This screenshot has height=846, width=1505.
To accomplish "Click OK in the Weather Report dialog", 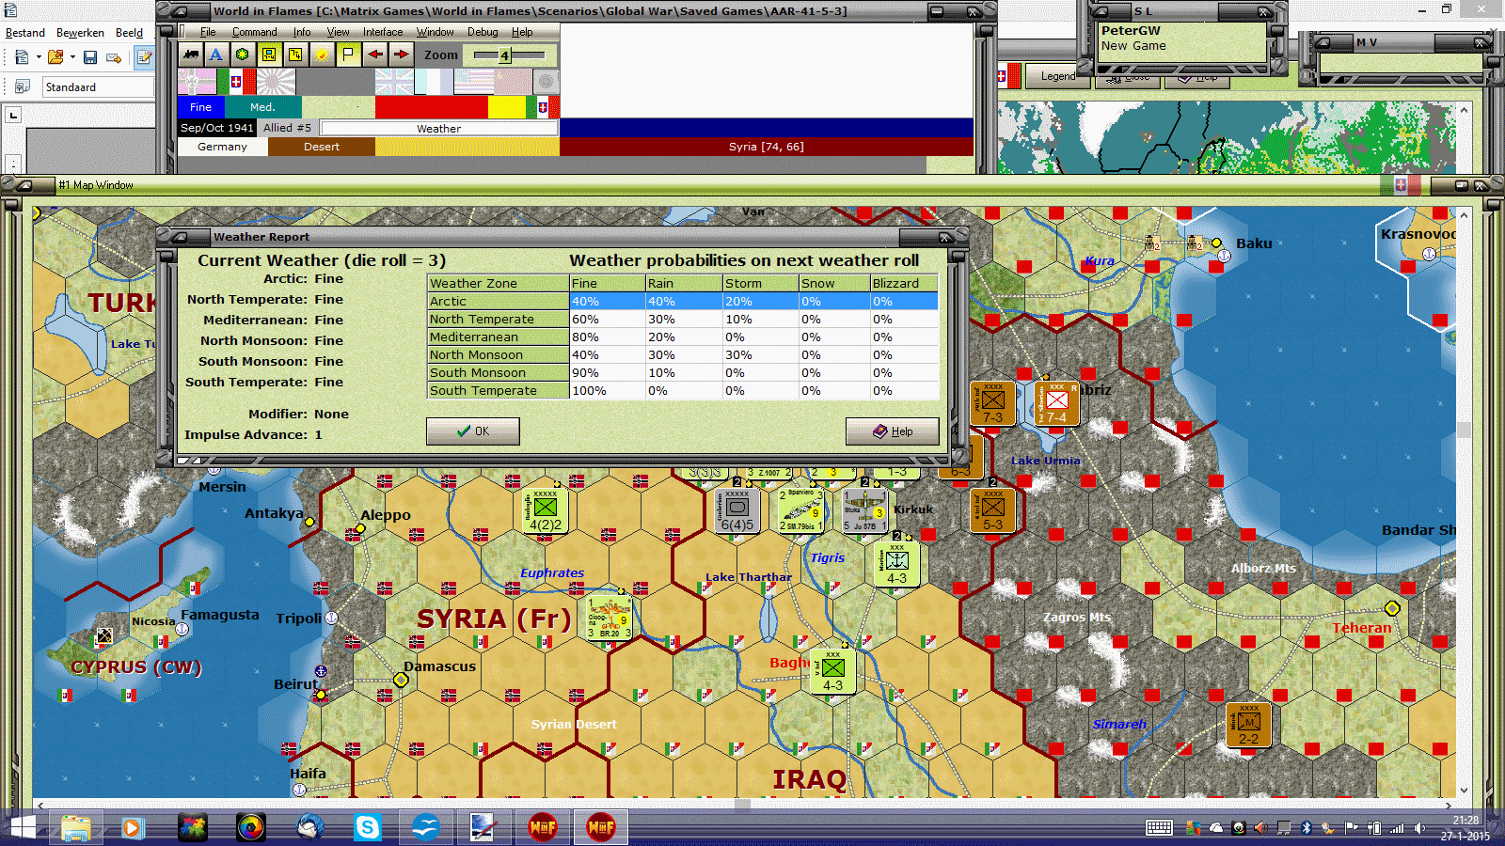I will (472, 431).
